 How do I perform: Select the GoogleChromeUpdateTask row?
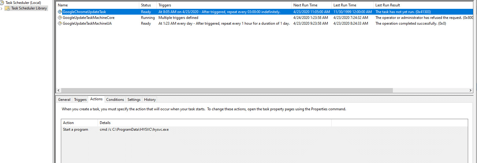[x=265, y=12]
